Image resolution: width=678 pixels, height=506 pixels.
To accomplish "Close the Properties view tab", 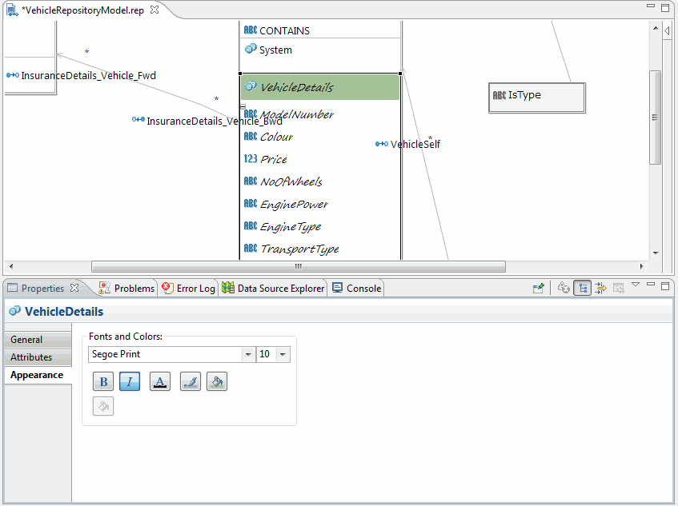I will [x=74, y=288].
